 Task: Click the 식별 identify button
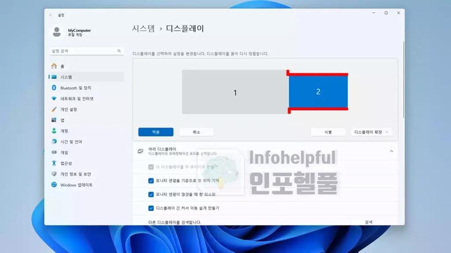[x=328, y=132]
